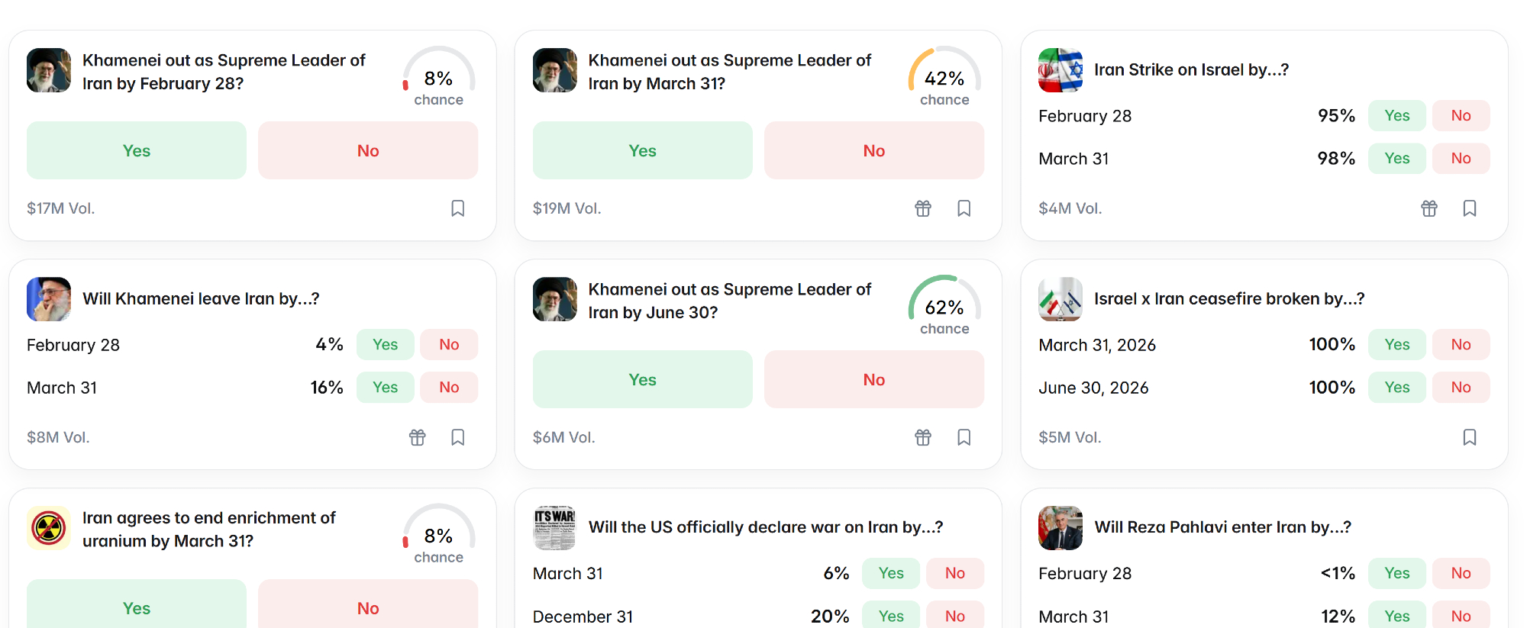Select No for Khamenei leave Iran March 31
Viewport: 1527px width, 628px height.
tap(449, 387)
